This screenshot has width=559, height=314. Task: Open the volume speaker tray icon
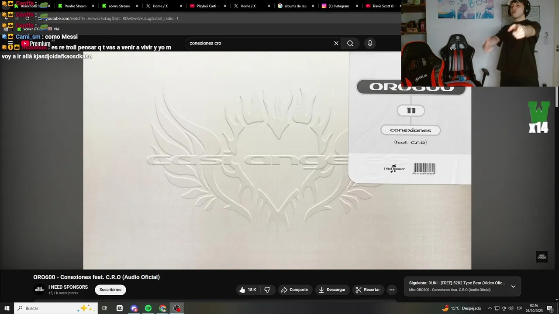coord(511,308)
